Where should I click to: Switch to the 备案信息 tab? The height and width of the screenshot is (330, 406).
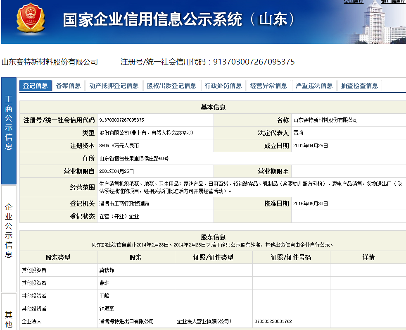pyautogui.click(x=69, y=86)
